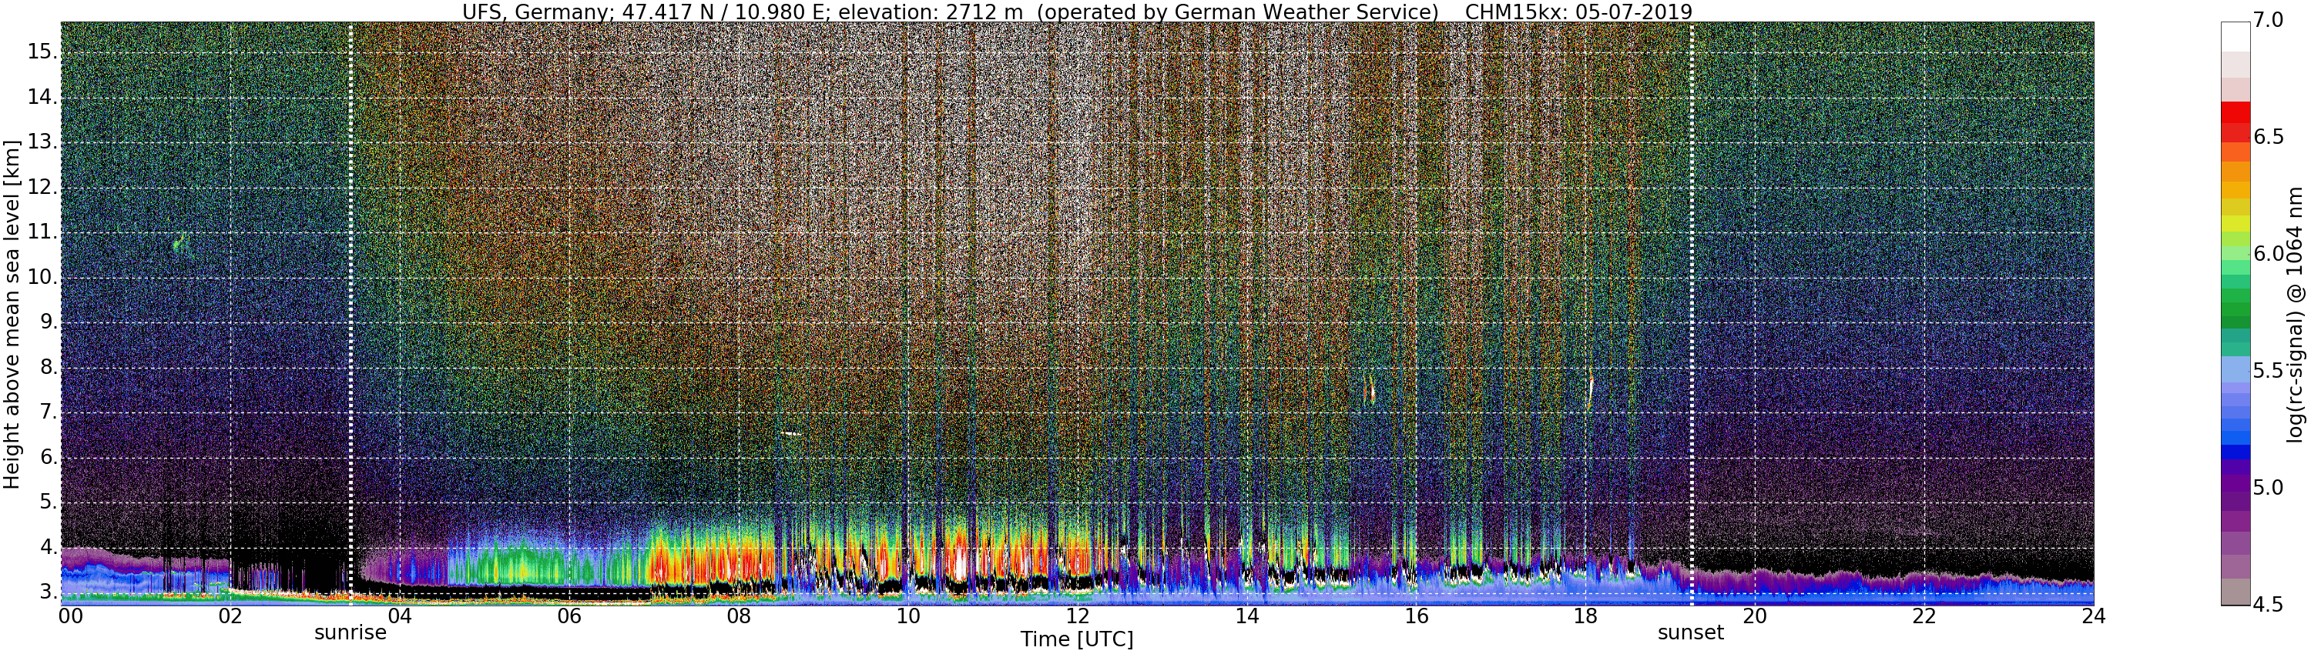Click the colorbar value '4.5'
This screenshot has width=2311, height=654.
coord(2269,605)
